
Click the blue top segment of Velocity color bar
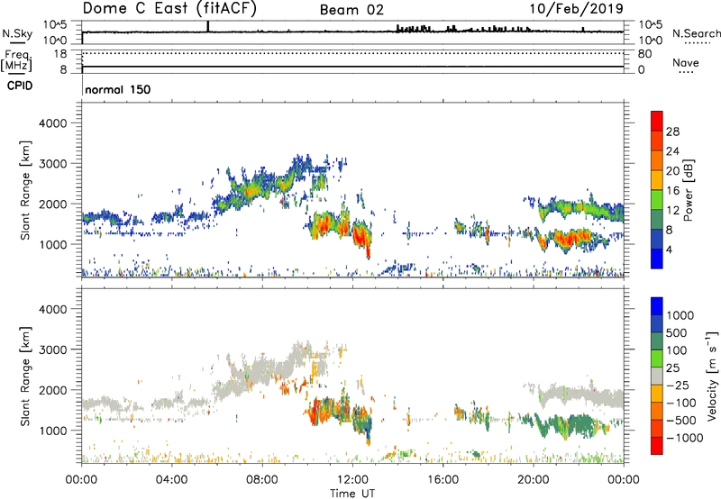click(x=657, y=306)
